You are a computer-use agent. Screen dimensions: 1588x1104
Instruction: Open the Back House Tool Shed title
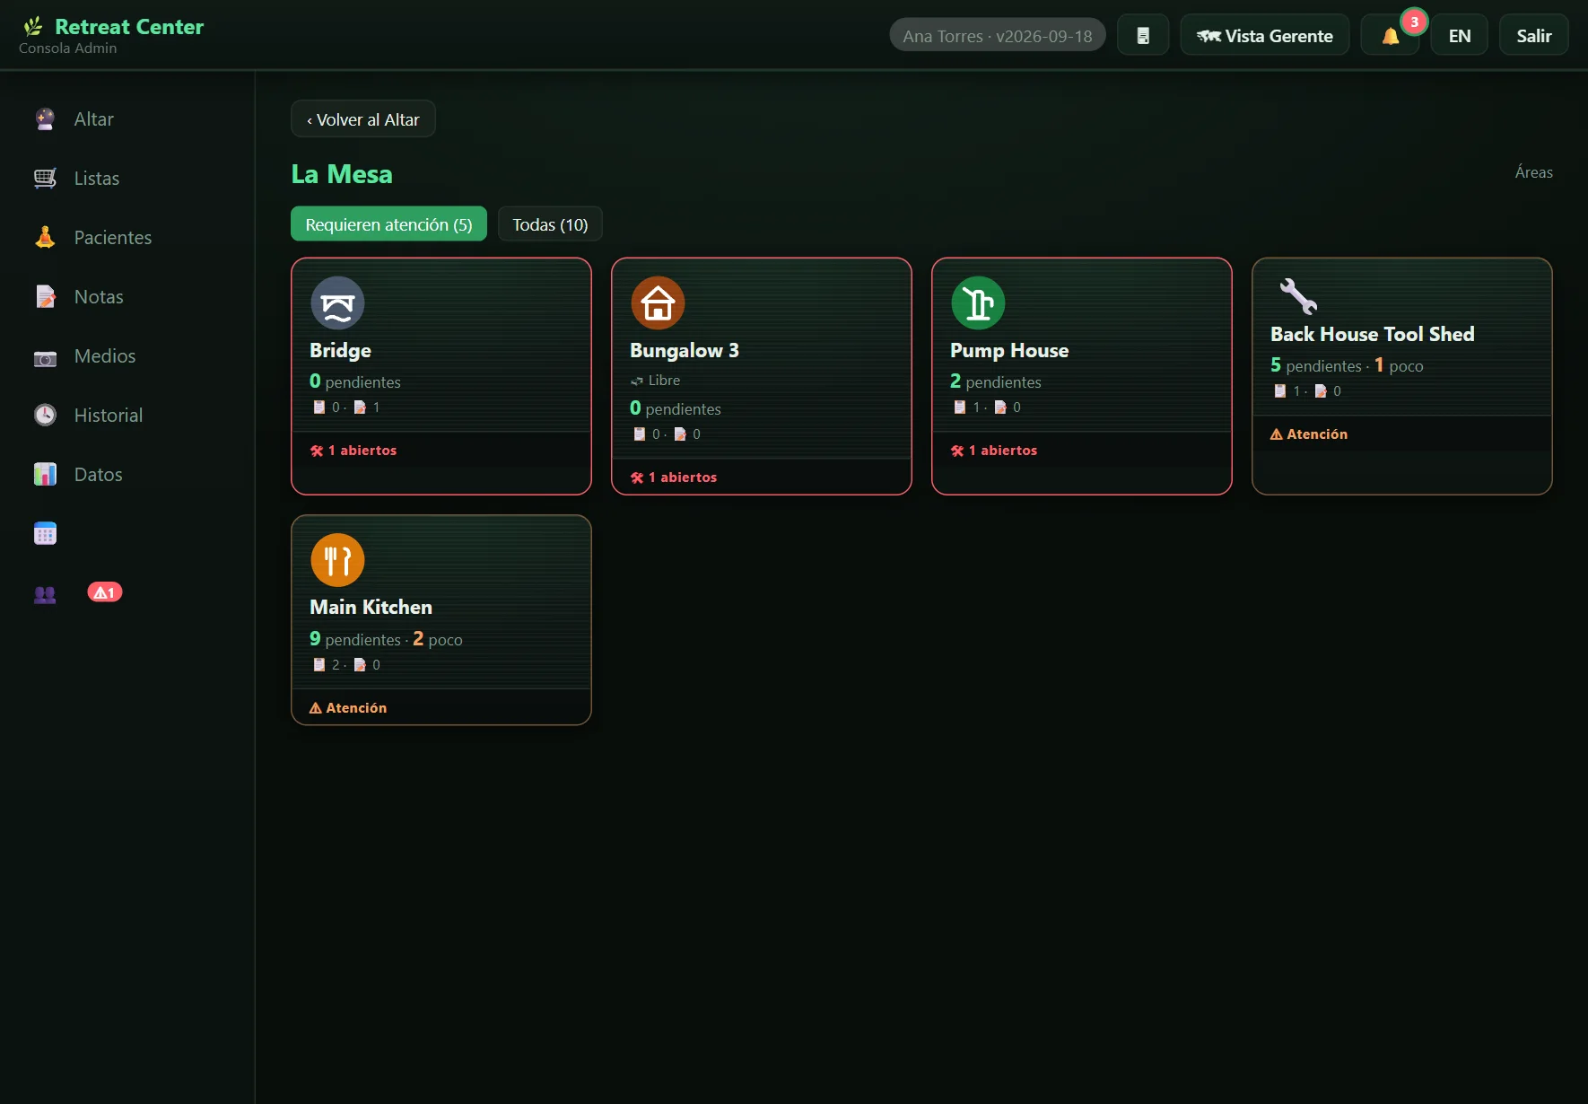coord(1373,335)
